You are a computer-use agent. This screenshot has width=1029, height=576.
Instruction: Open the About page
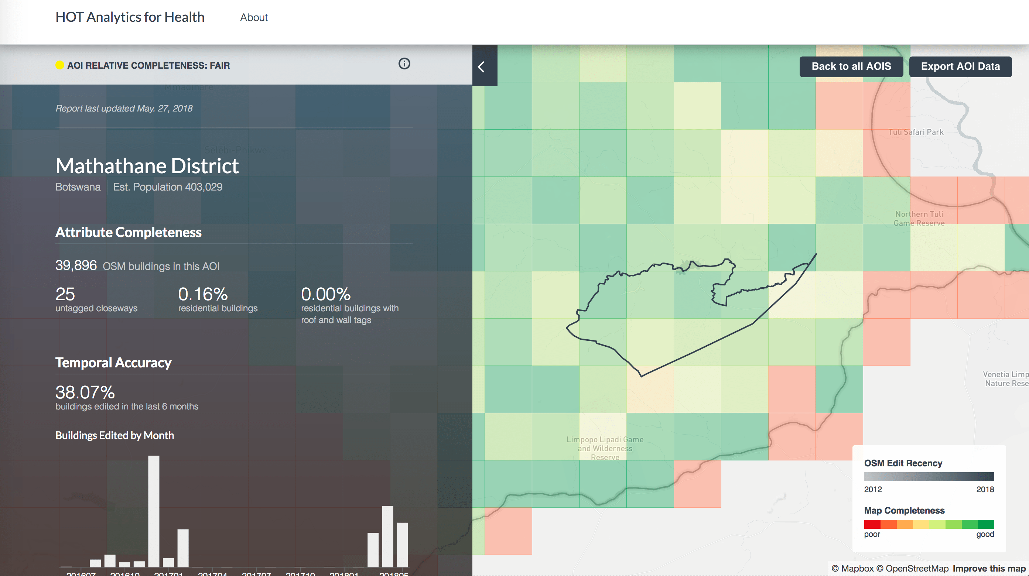tap(254, 18)
